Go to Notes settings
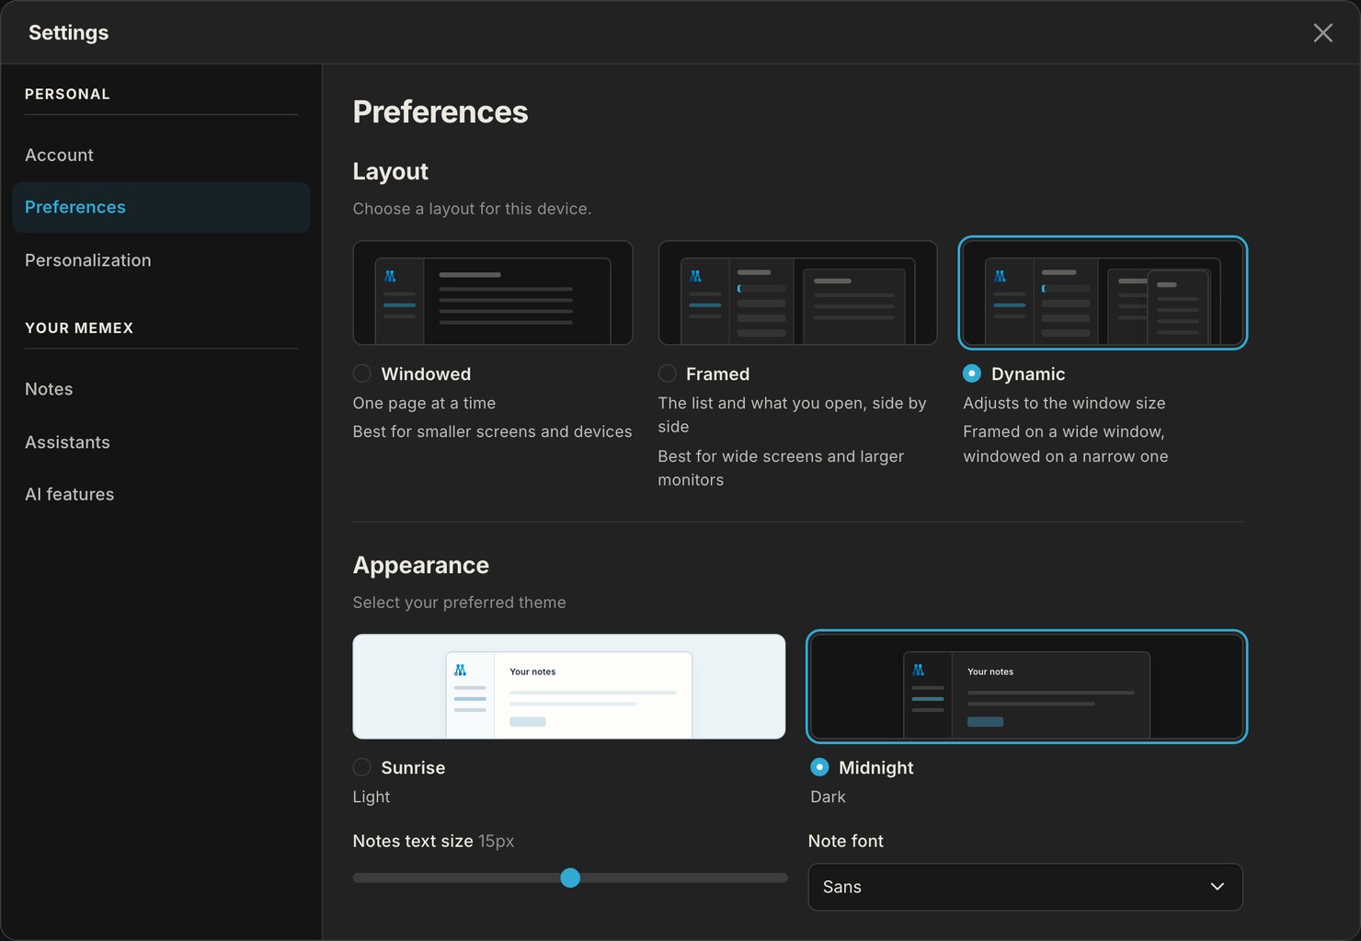1361x941 pixels. pyautogui.click(x=161, y=389)
